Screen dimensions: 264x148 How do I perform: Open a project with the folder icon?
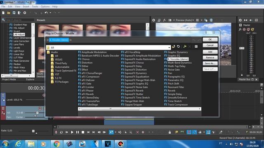pyautogui.click(x=9, y=13)
